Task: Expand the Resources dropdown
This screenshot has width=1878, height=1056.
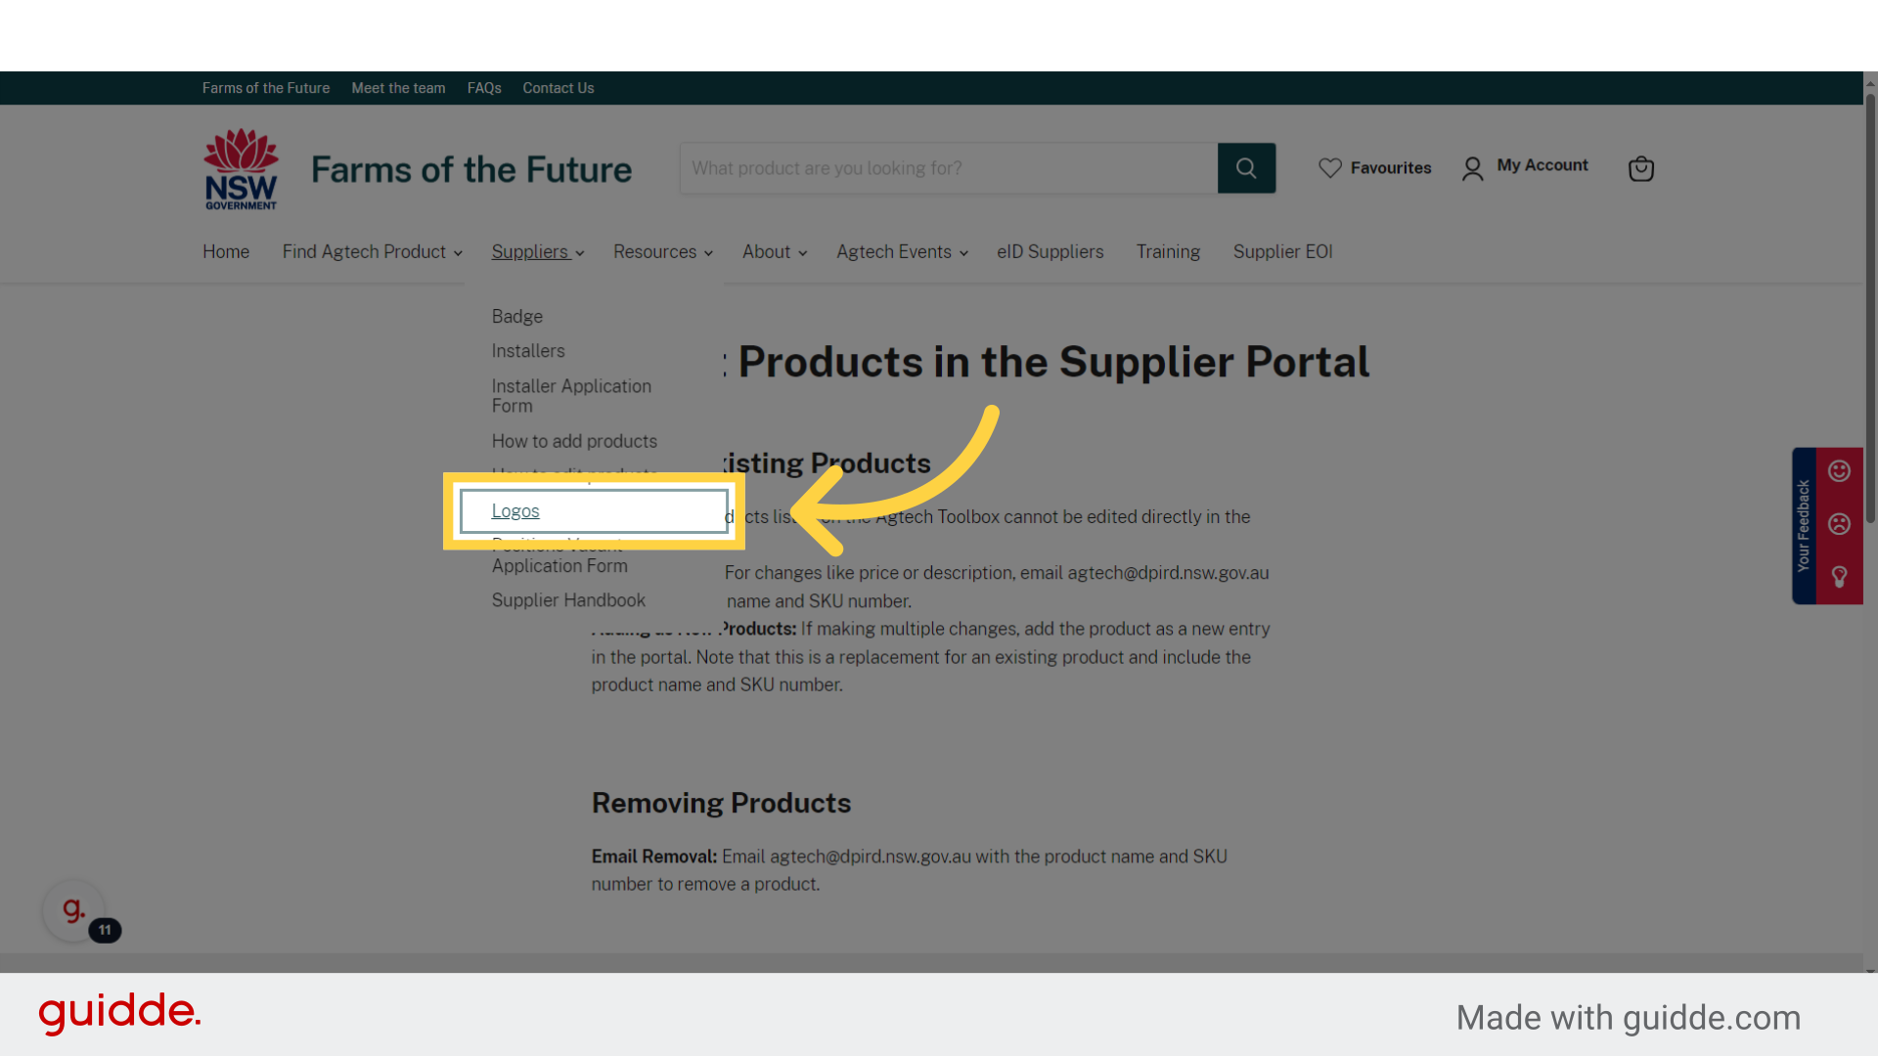Action: tap(662, 252)
